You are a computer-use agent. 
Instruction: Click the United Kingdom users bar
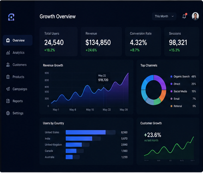(x=74, y=145)
